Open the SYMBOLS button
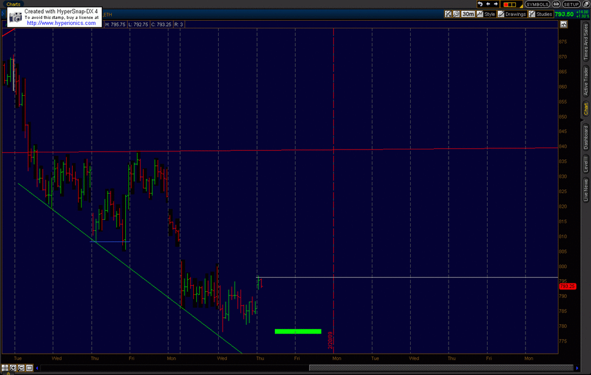 click(537, 5)
